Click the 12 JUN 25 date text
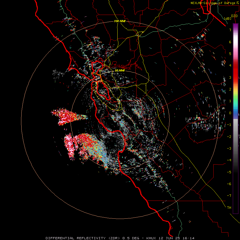The image size is (240, 240). (170, 238)
